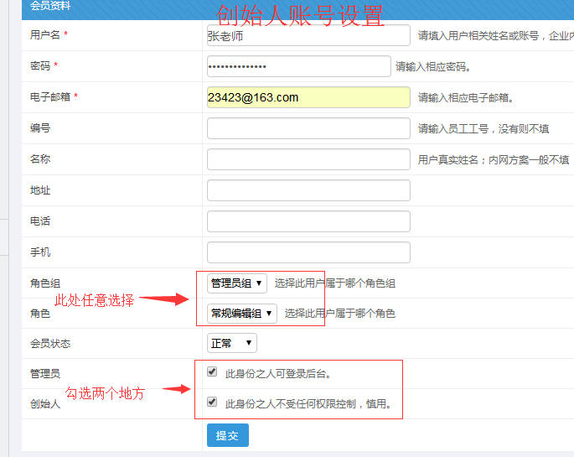Click the 会员资料 panel header

tap(51, 6)
